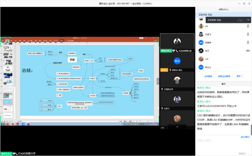The height and width of the screenshot is (156, 252).
Task: Select 万里阳光号 participant video tile
Action: 177,80
